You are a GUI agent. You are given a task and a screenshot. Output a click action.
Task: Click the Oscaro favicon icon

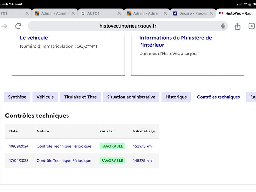pos(175,13)
